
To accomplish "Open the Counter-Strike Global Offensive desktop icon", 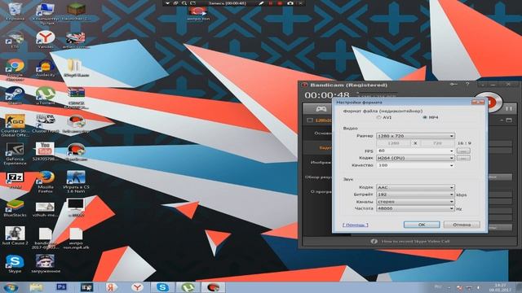I will [x=15, y=125].
